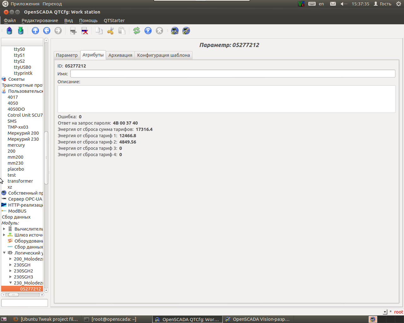The image size is (404, 323).
Task: Open the Вид menu
Action: (x=68, y=21)
